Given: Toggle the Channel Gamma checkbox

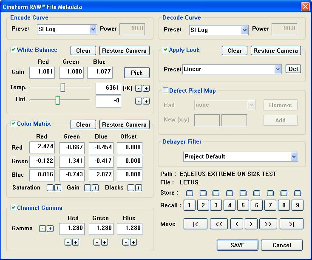Looking at the screenshot, I should tap(14, 208).
